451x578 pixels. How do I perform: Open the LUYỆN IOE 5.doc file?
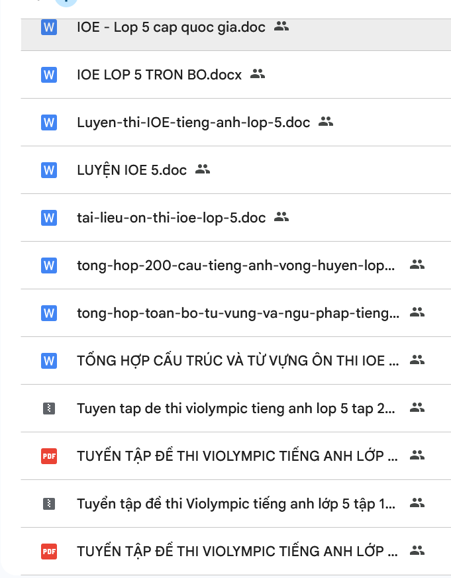(x=132, y=170)
